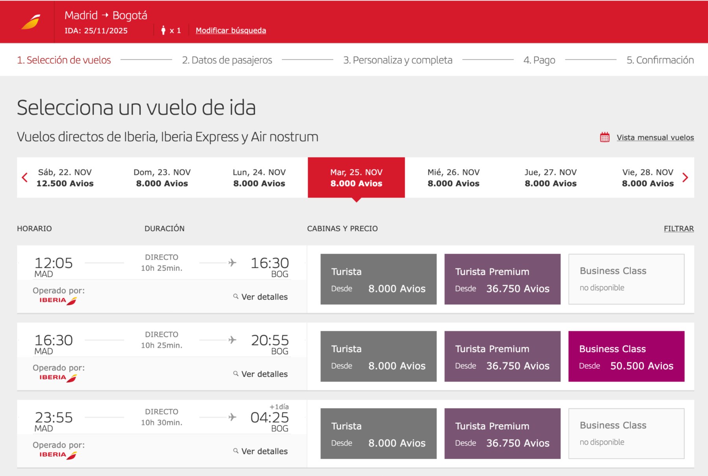
Task: Go to previous dates with left arrow
Action: pyautogui.click(x=25, y=178)
